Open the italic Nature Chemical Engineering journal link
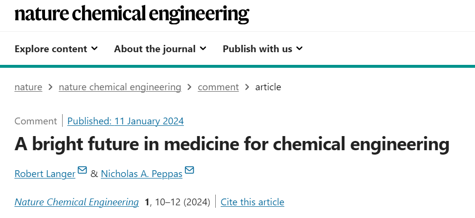Image resolution: width=475 pixels, height=218 pixels. (77, 202)
